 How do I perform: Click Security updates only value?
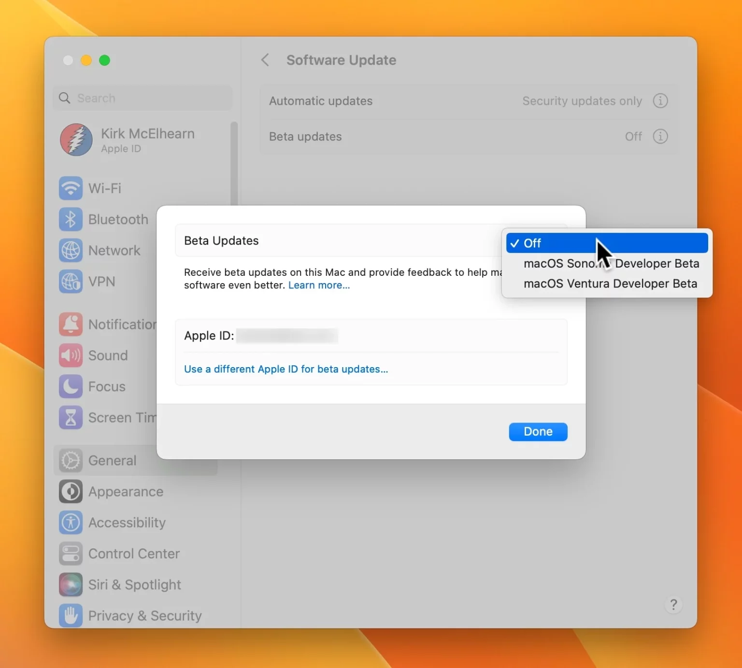(582, 101)
